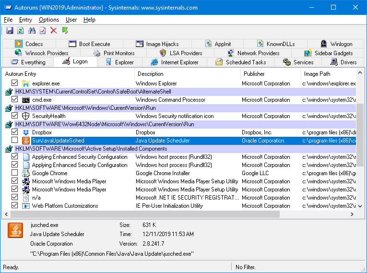Click the Properties toolbar icon

pos(43,31)
